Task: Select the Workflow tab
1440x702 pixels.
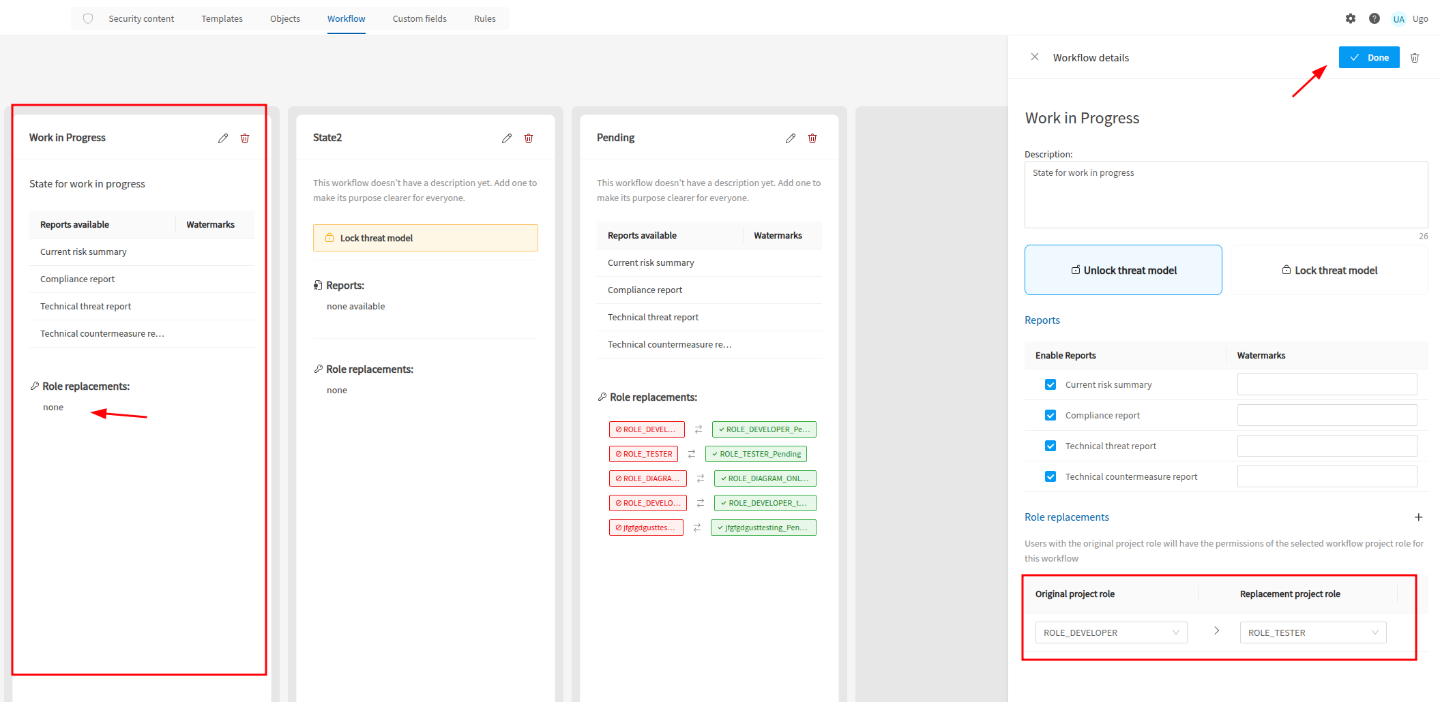Action: tap(346, 18)
